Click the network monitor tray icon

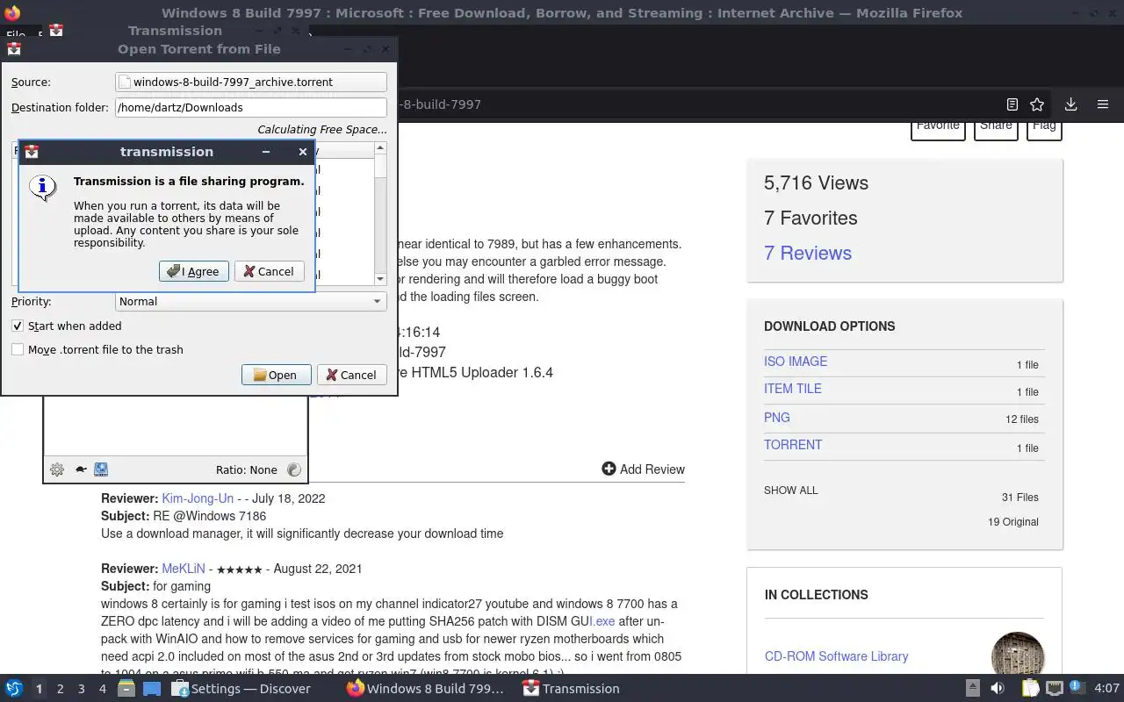point(1055,689)
